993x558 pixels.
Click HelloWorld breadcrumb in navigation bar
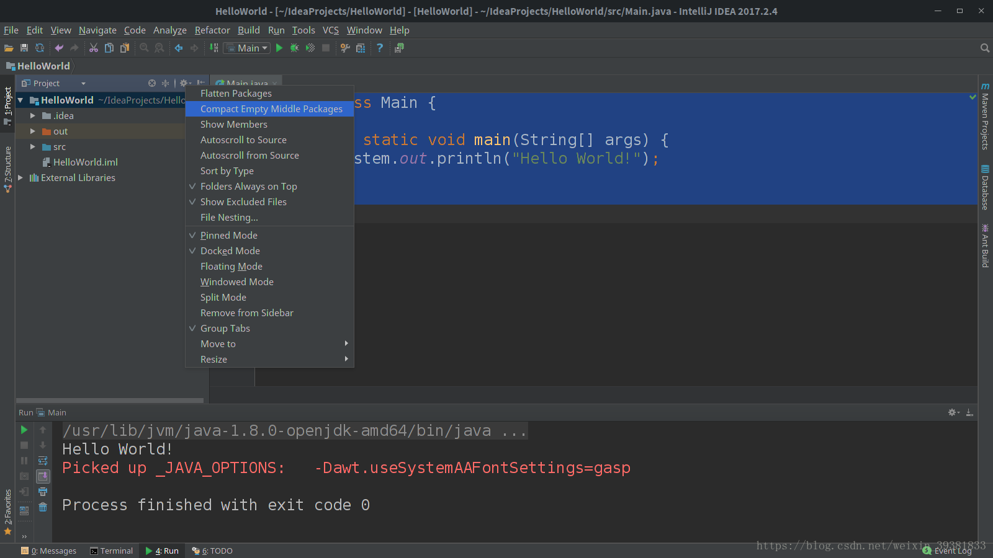pos(38,66)
